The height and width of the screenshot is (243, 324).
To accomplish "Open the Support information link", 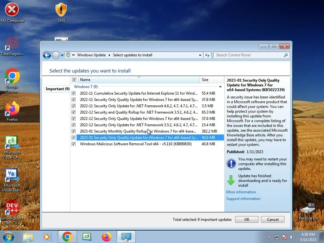I will tap(243, 199).
